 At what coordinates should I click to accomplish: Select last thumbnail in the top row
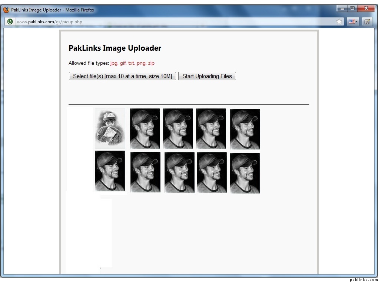click(x=245, y=129)
